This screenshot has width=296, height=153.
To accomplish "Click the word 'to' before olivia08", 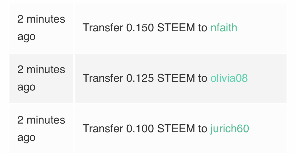I will (203, 78).
